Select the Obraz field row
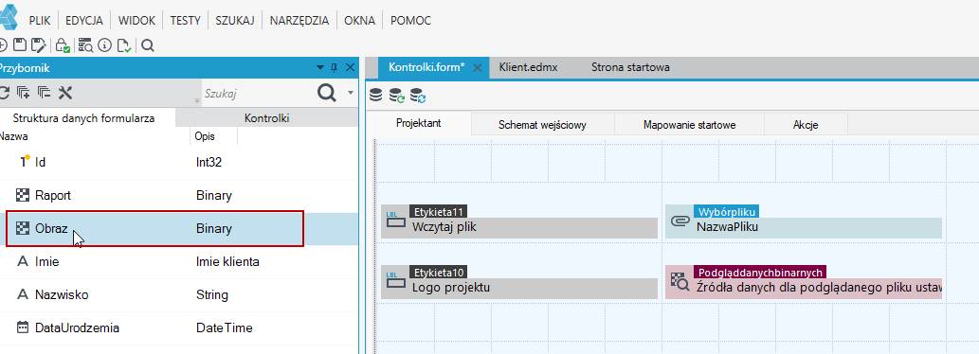The height and width of the screenshot is (354, 979). coord(179,229)
